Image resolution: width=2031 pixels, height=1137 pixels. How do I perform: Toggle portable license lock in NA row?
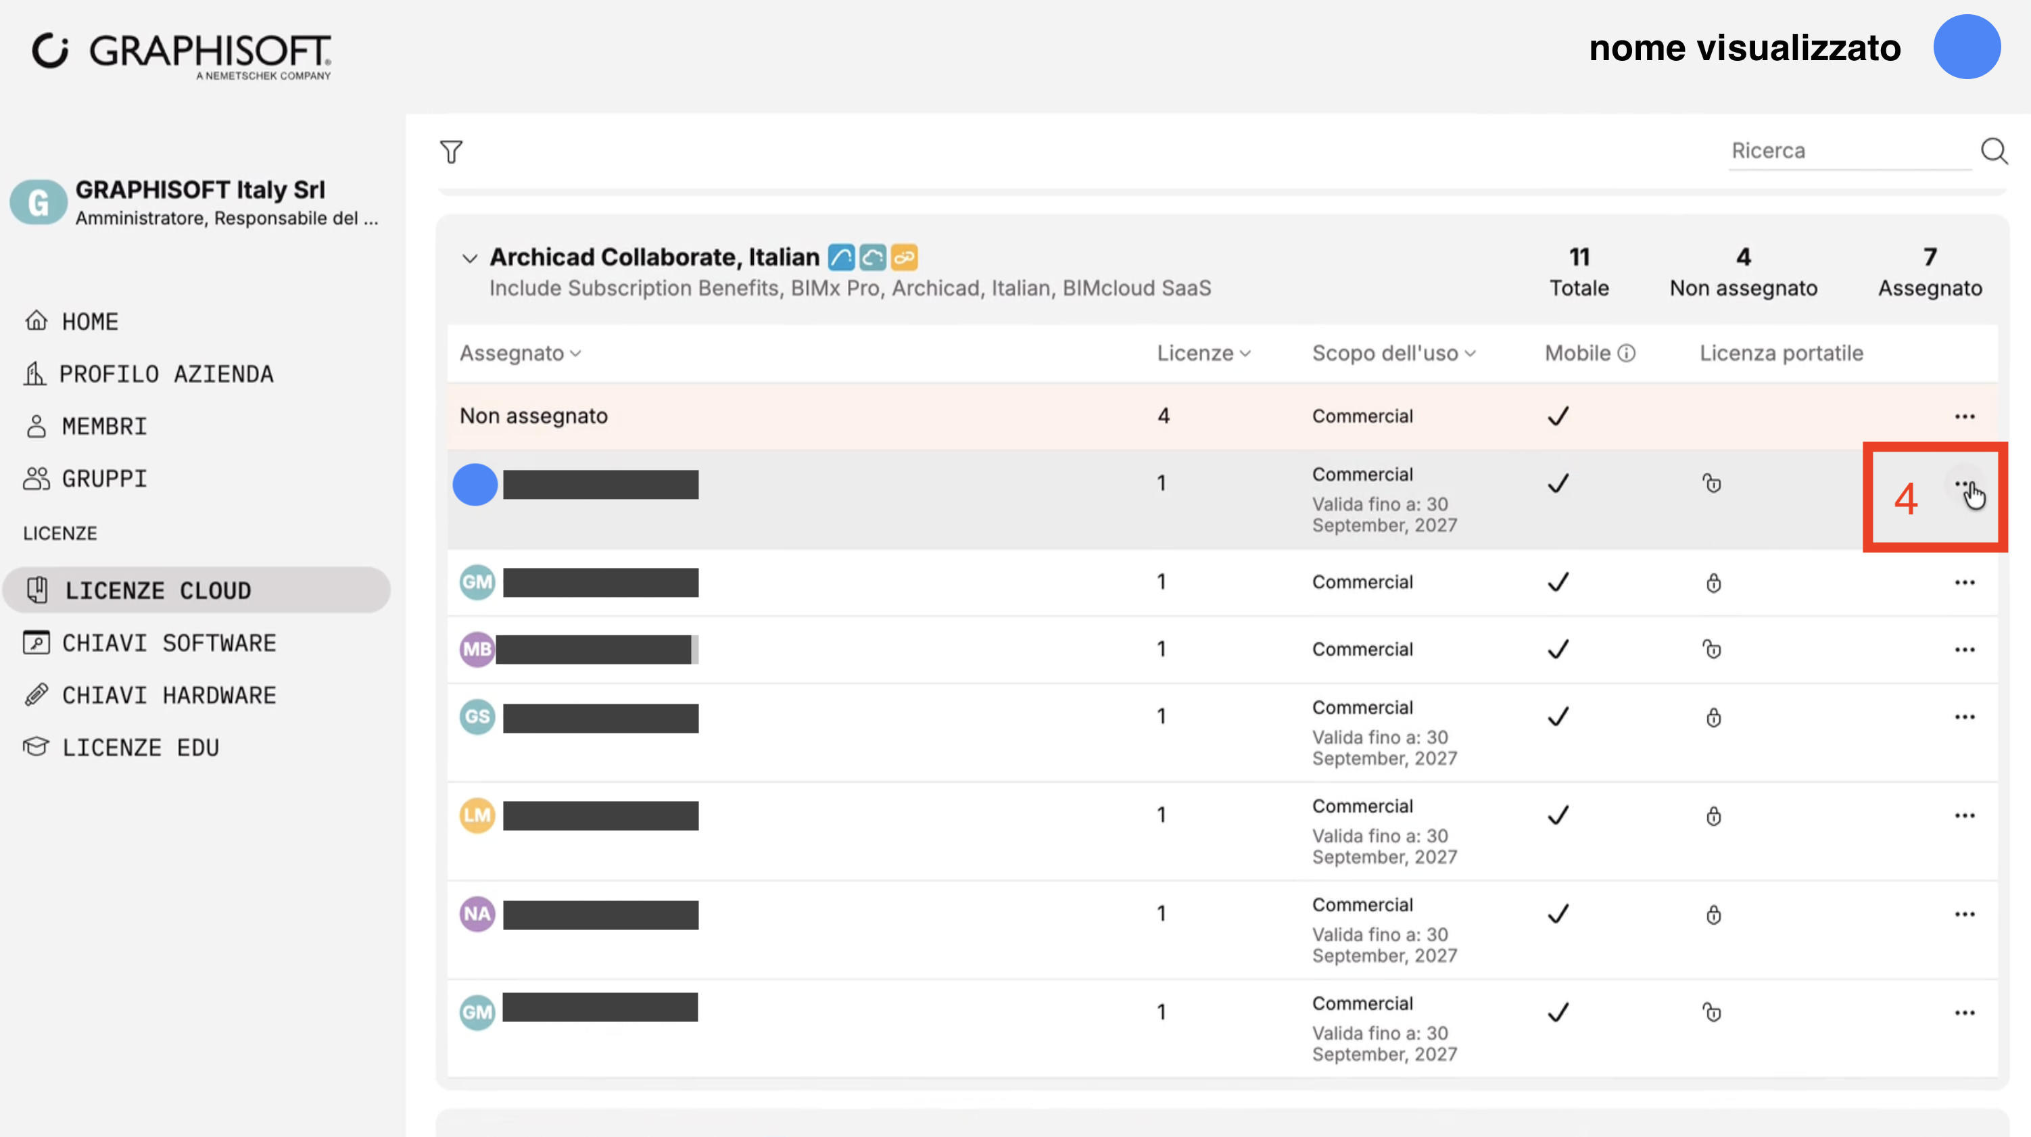1713,915
